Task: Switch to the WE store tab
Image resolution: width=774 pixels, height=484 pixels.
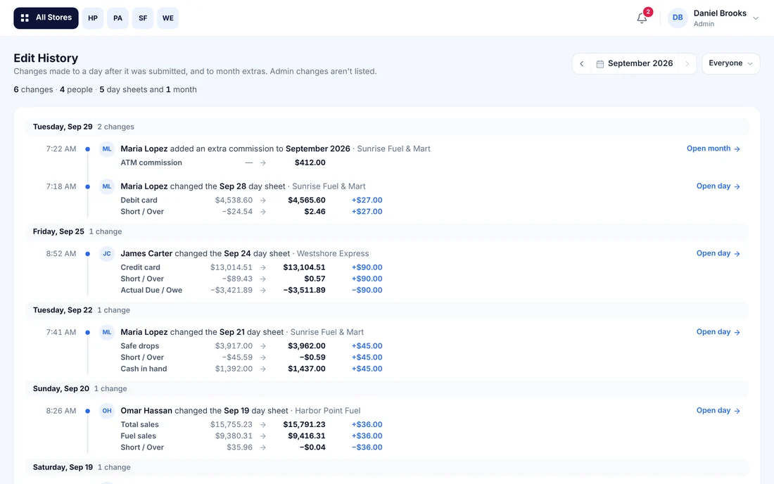Action: click(168, 18)
